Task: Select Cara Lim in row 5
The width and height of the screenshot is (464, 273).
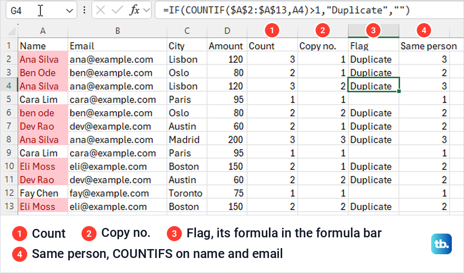Action: [x=43, y=99]
